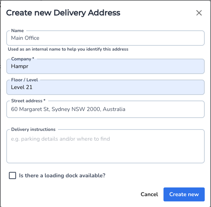Click the dialog title 'Create new Delivery Address'
The width and height of the screenshot is (211, 207).
coord(63,13)
